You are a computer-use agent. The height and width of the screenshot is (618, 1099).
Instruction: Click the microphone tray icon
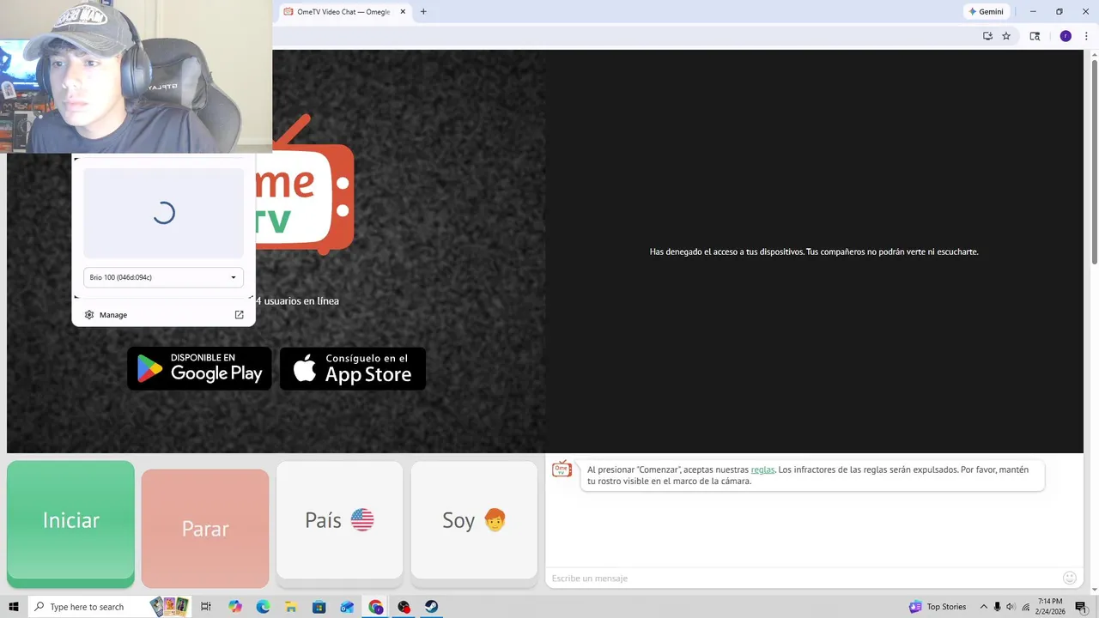[x=997, y=607]
